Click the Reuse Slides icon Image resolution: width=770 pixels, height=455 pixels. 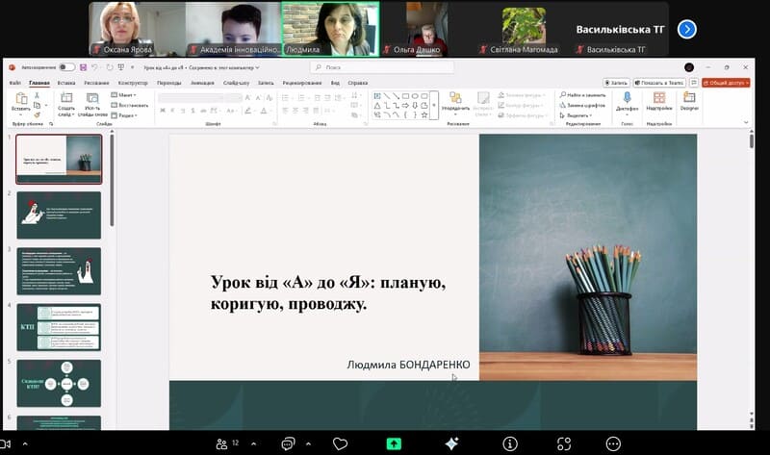tap(92, 98)
